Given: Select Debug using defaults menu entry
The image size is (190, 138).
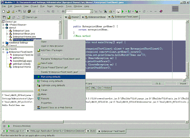Looking at the screenshot, I should point(60,81).
